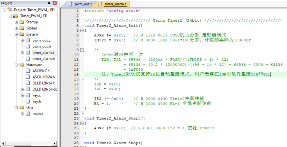Click the pwm_out.c file icon in tree
This screenshot has height=147, width=287.
[x=28, y=40]
